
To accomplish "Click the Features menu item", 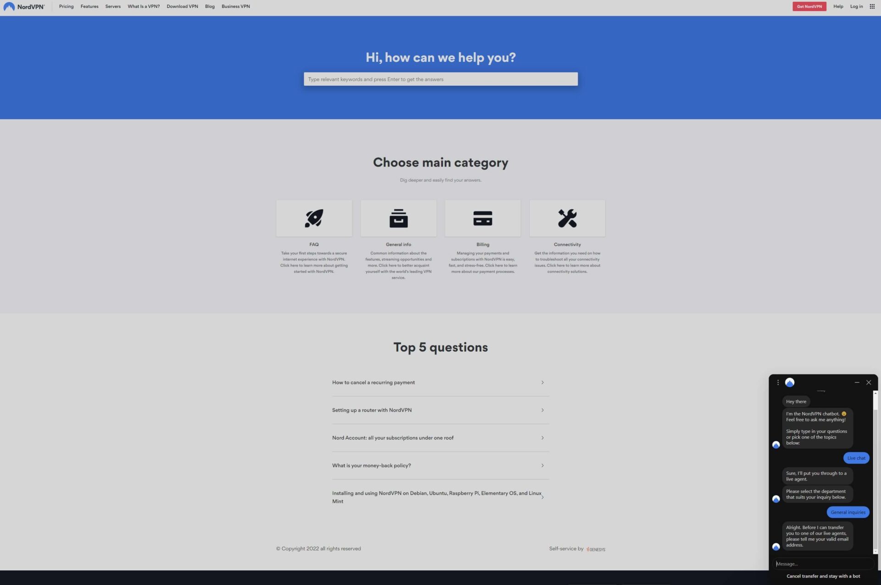I will [x=89, y=6].
